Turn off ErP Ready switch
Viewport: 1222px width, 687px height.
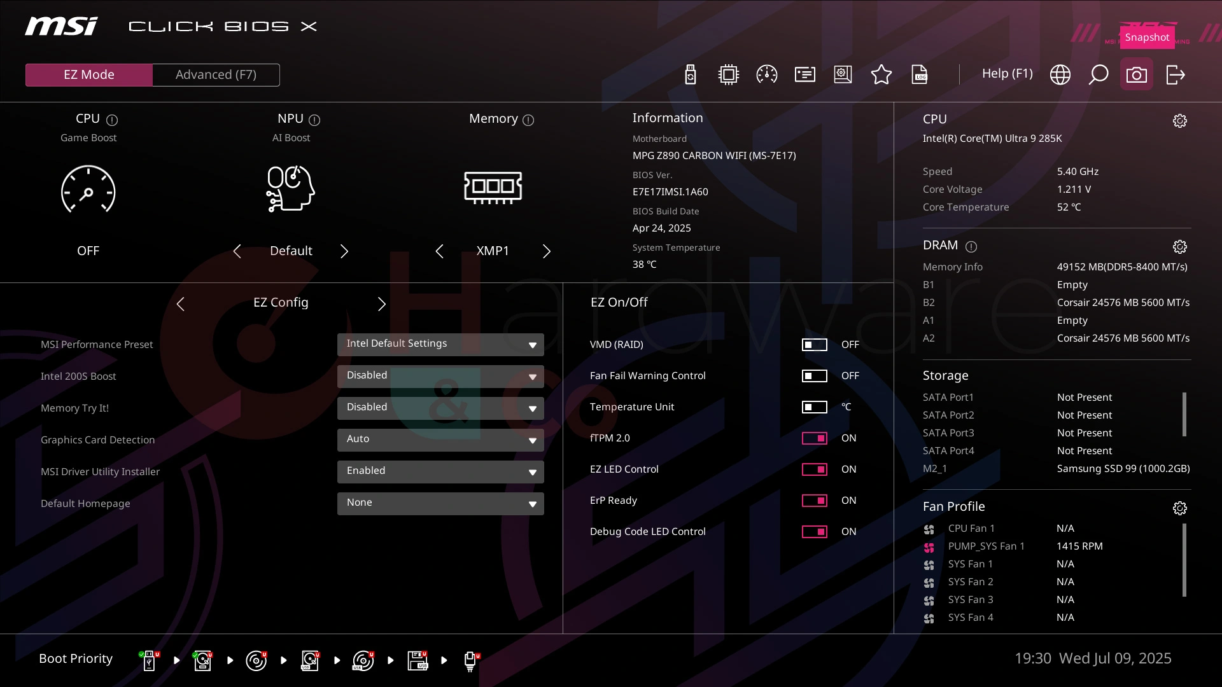point(815,501)
